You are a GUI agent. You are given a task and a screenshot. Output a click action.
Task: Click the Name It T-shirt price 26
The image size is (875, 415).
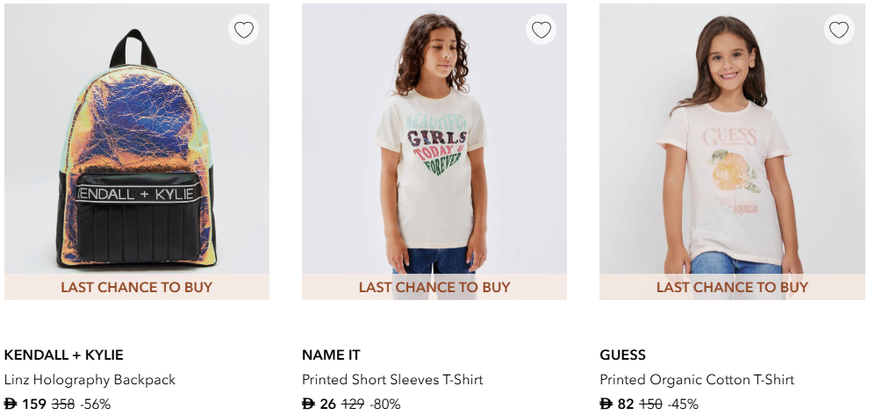click(327, 404)
